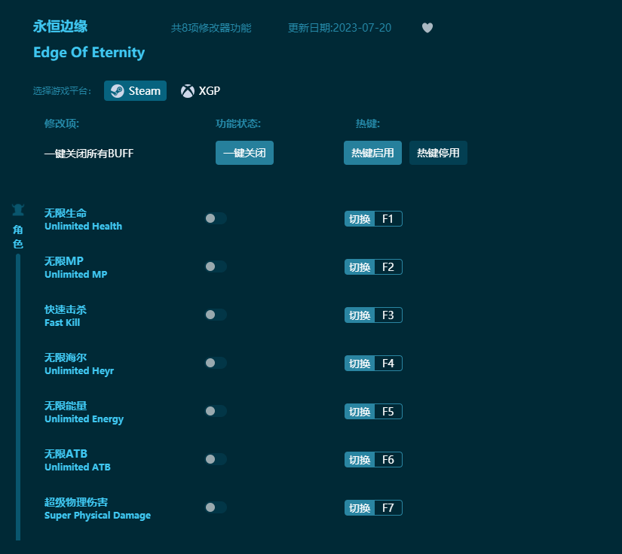Click the 切换 F7 hotkey for Super Physical Damage
Viewport: 622px width, 554px height.
coord(372,507)
